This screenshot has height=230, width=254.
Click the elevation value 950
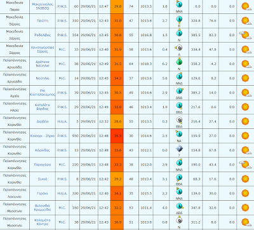point(76,136)
